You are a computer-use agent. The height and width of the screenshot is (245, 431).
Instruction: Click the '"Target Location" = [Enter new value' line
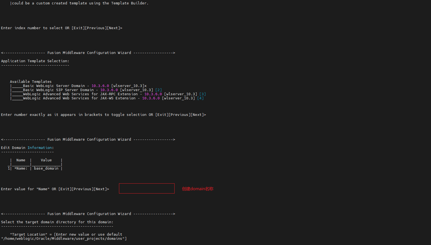coord(66,235)
